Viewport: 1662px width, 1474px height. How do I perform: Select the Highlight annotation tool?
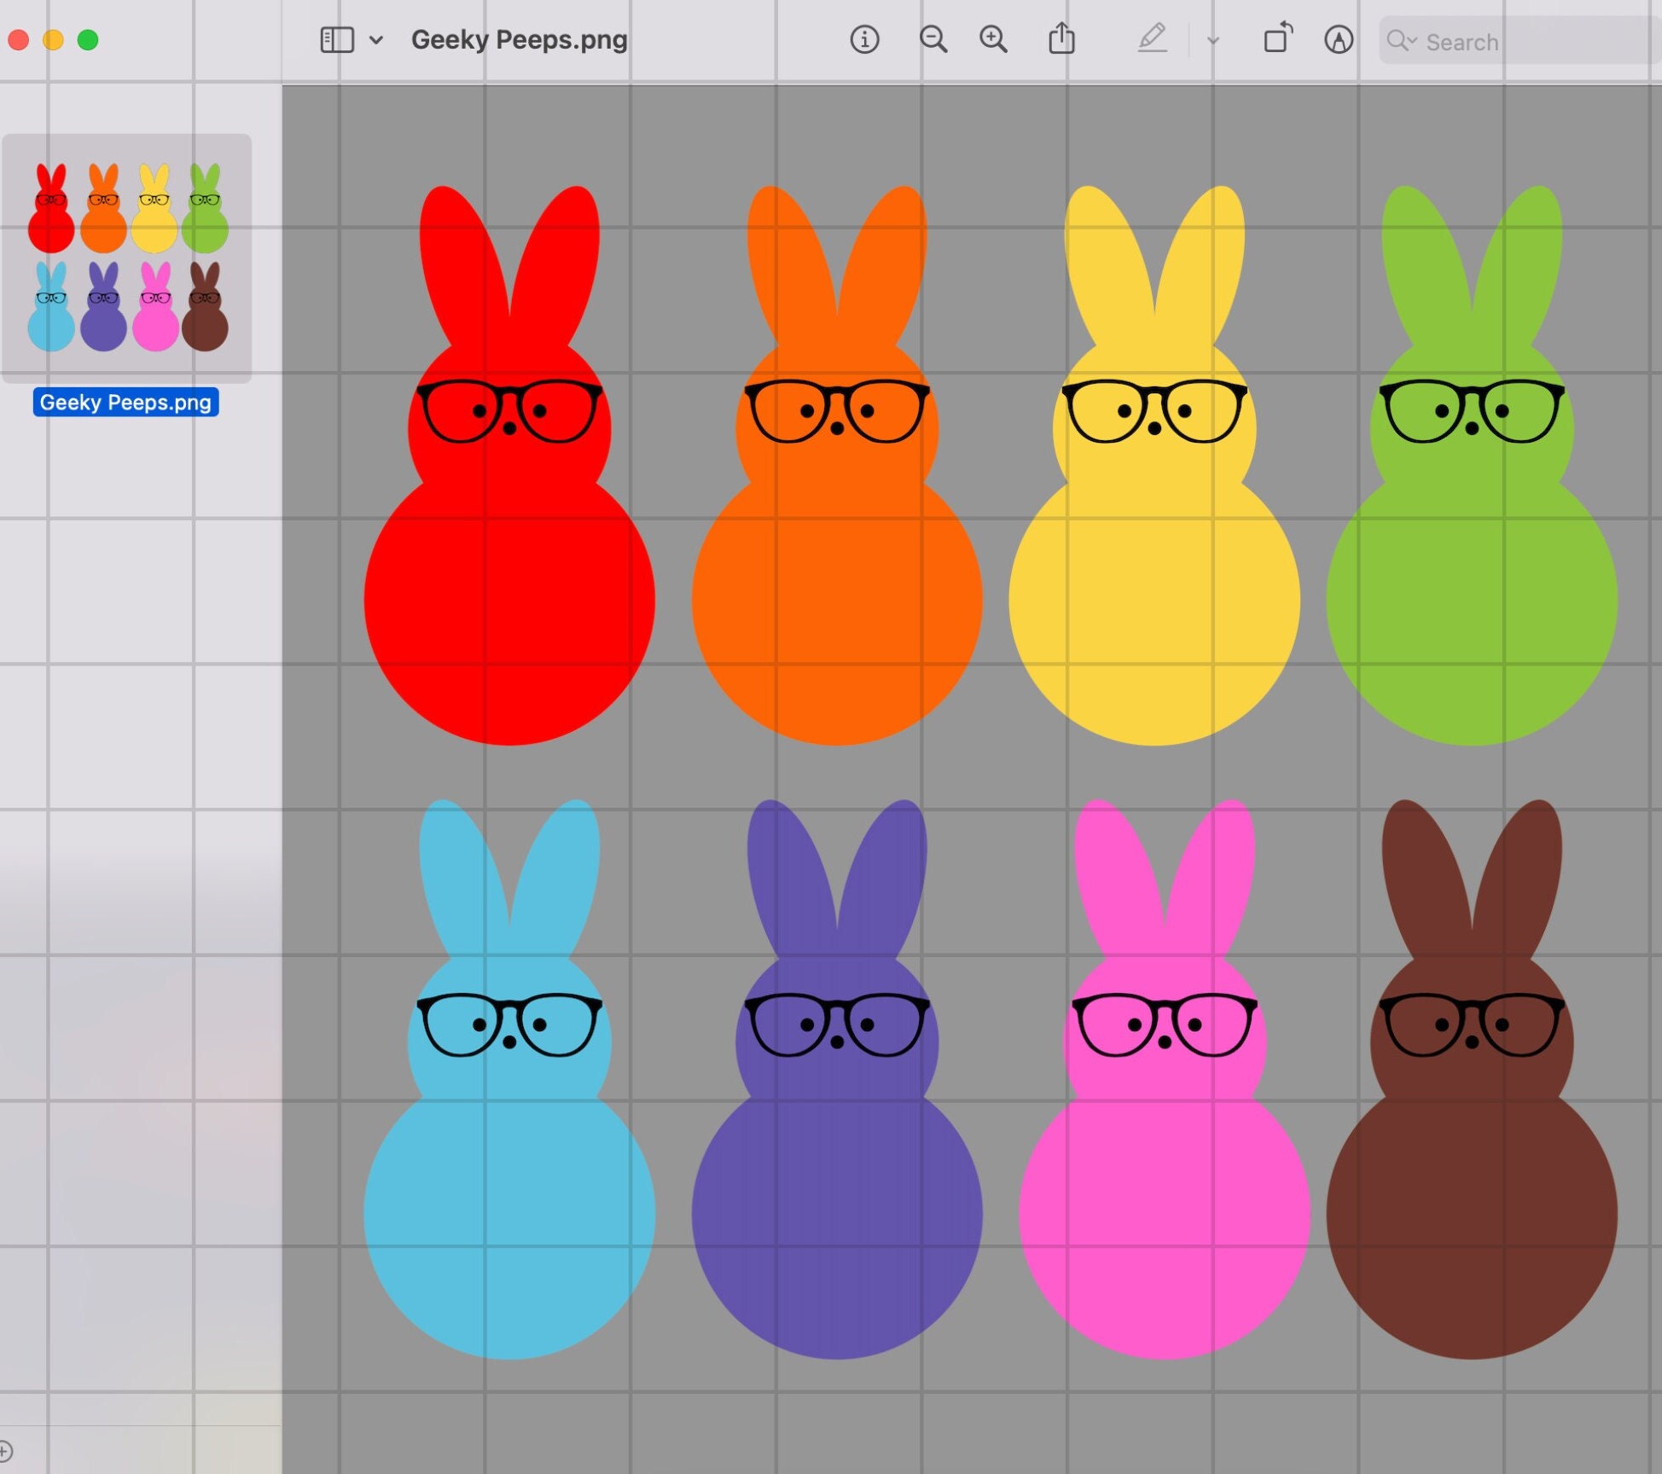pyautogui.click(x=1339, y=39)
